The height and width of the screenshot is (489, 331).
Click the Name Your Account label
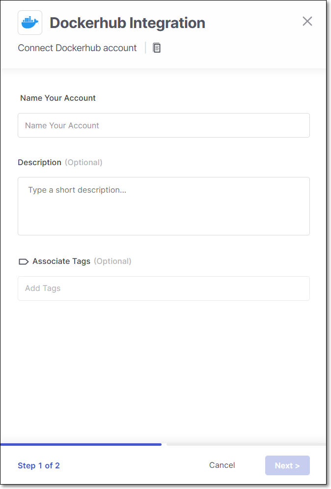click(x=58, y=98)
